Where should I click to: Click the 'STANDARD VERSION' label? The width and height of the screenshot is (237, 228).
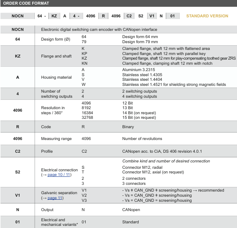(207, 16)
